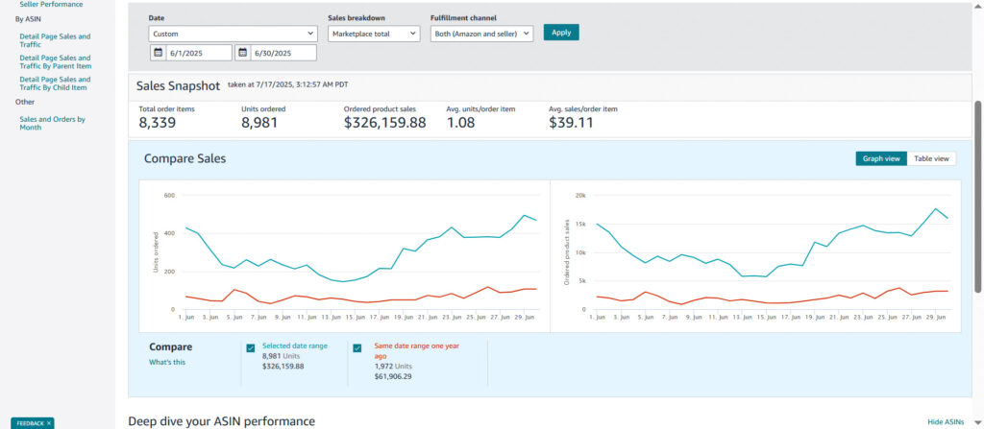
Task: Open the Feedback button
Action: click(29, 422)
